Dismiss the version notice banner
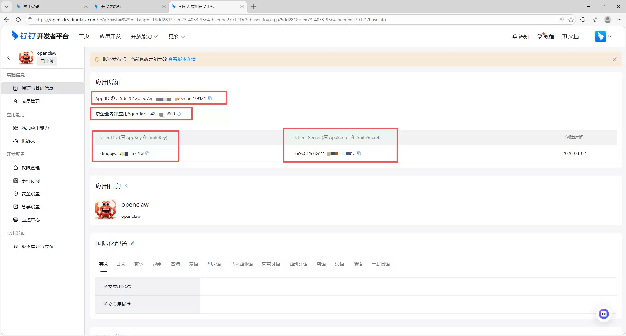This screenshot has height=336, width=626. (614, 59)
